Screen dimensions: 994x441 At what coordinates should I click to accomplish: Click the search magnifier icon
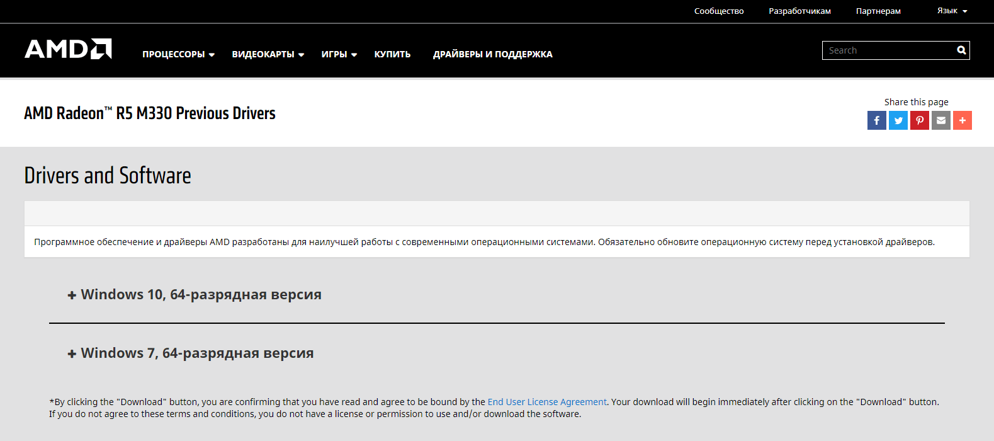pyautogui.click(x=961, y=50)
